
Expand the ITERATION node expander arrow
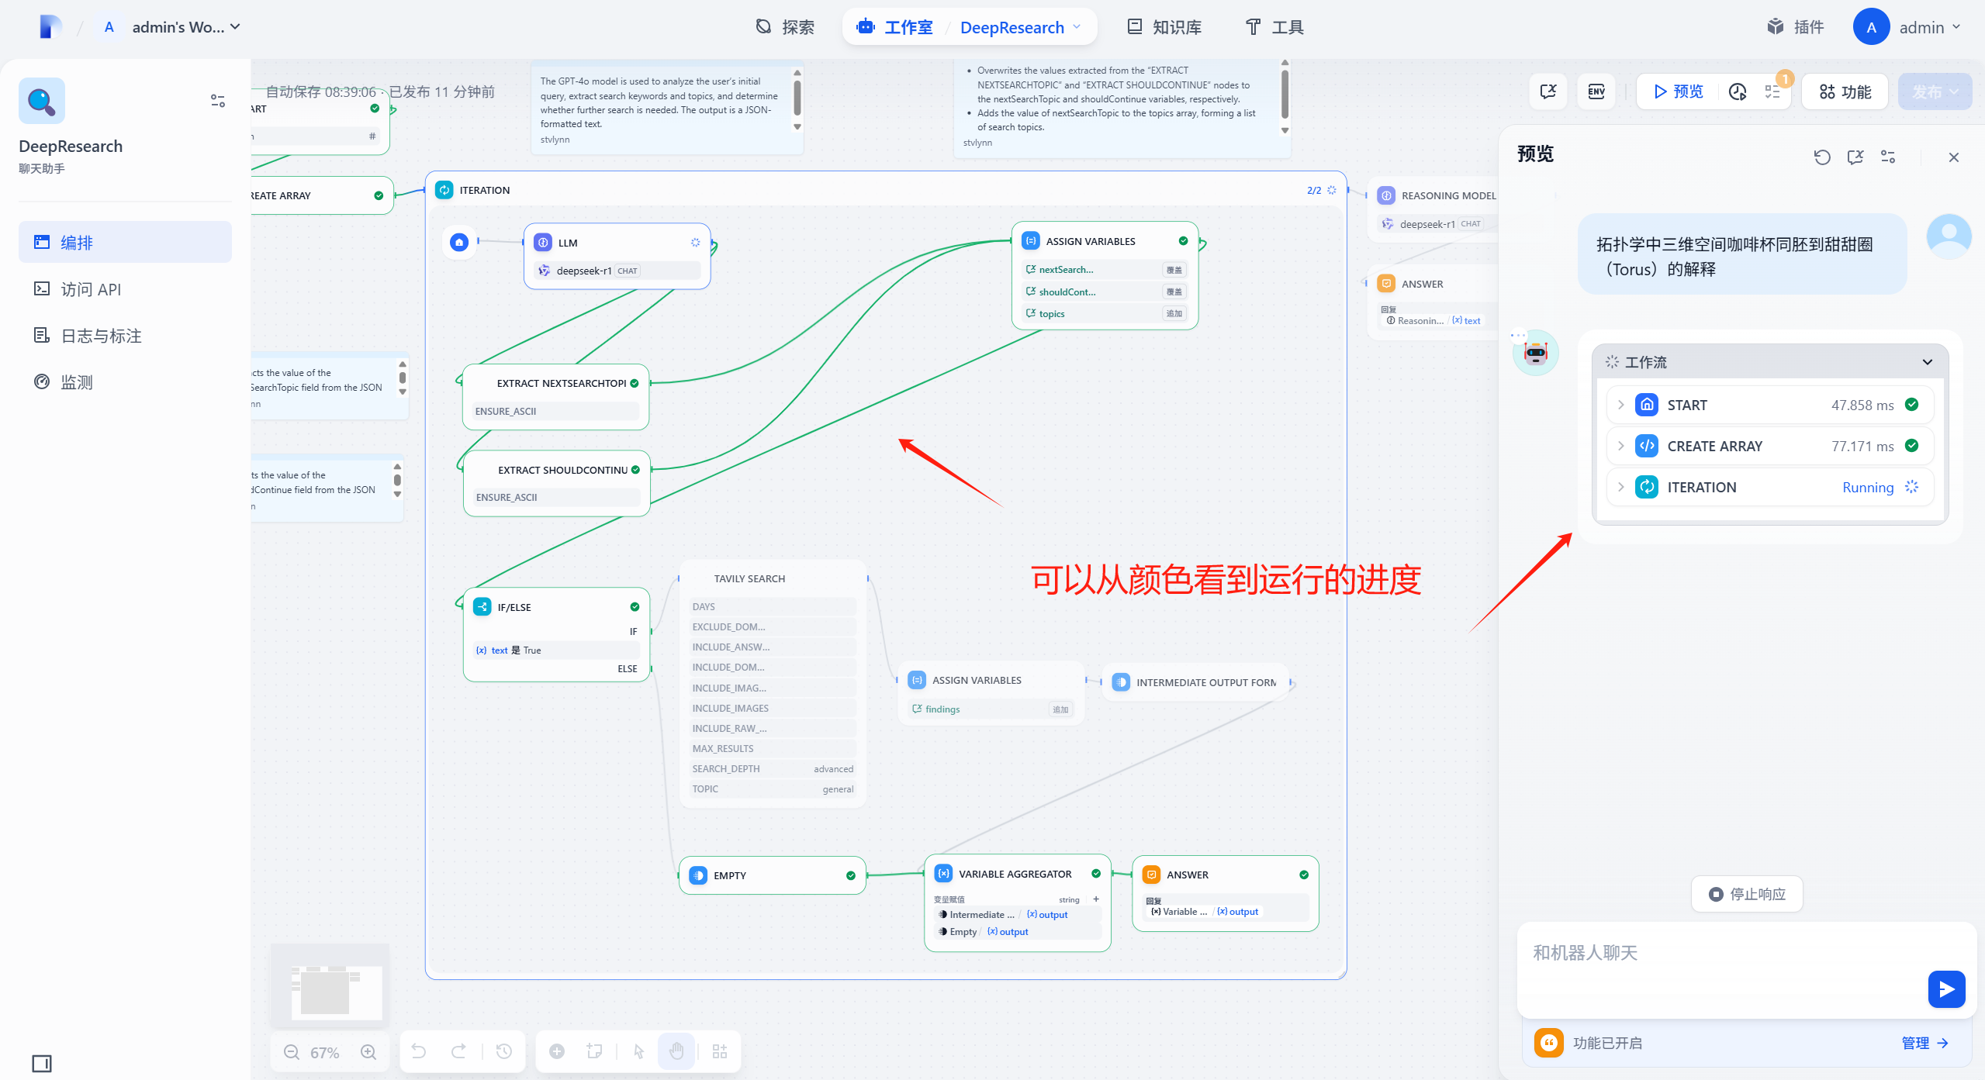coord(1622,487)
